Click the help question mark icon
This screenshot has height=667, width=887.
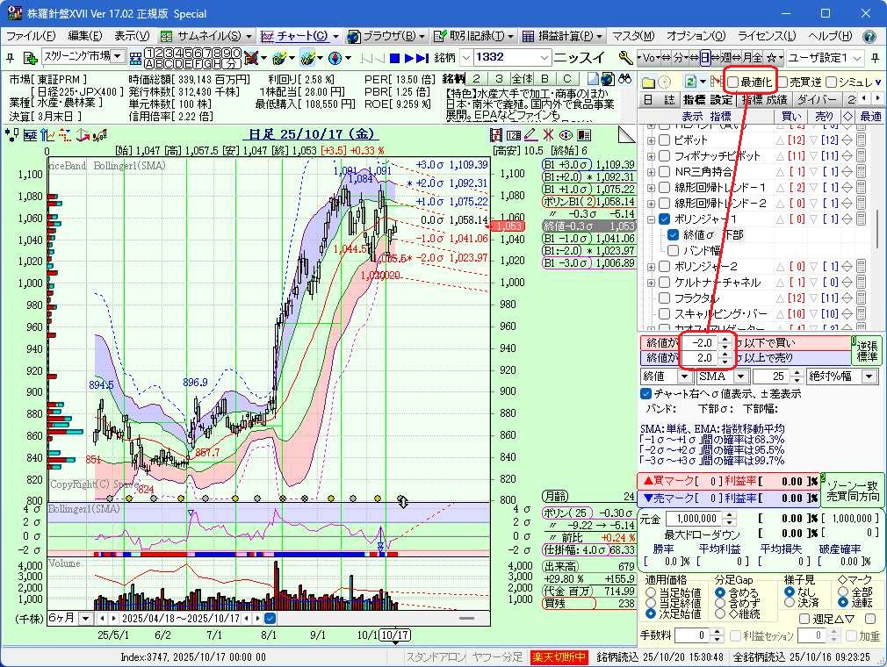[x=869, y=36]
